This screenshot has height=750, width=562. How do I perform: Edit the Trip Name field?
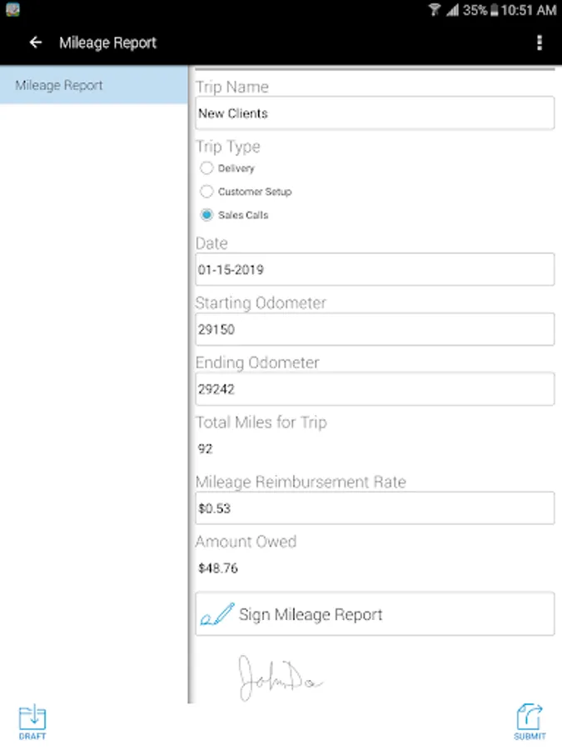(375, 113)
